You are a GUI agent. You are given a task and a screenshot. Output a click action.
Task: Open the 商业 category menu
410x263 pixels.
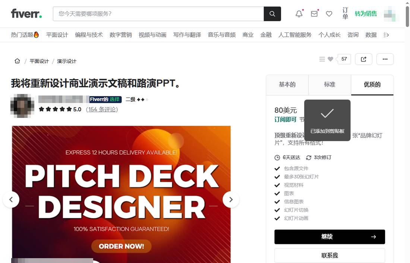(248, 35)
